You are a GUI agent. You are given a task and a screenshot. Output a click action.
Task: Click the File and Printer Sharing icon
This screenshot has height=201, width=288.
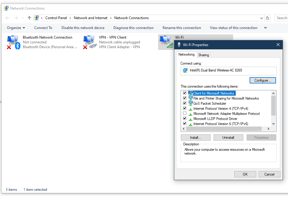190,98
